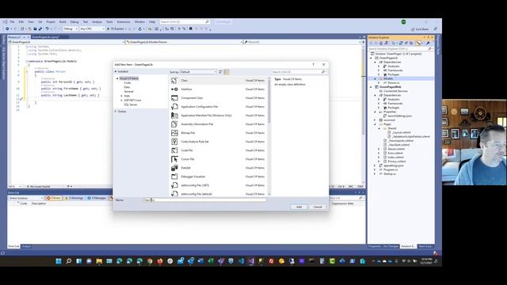Open the Any CPU platform dropdown
The image size is (507, 285).
pyautogui.click(x=92, y=28)
